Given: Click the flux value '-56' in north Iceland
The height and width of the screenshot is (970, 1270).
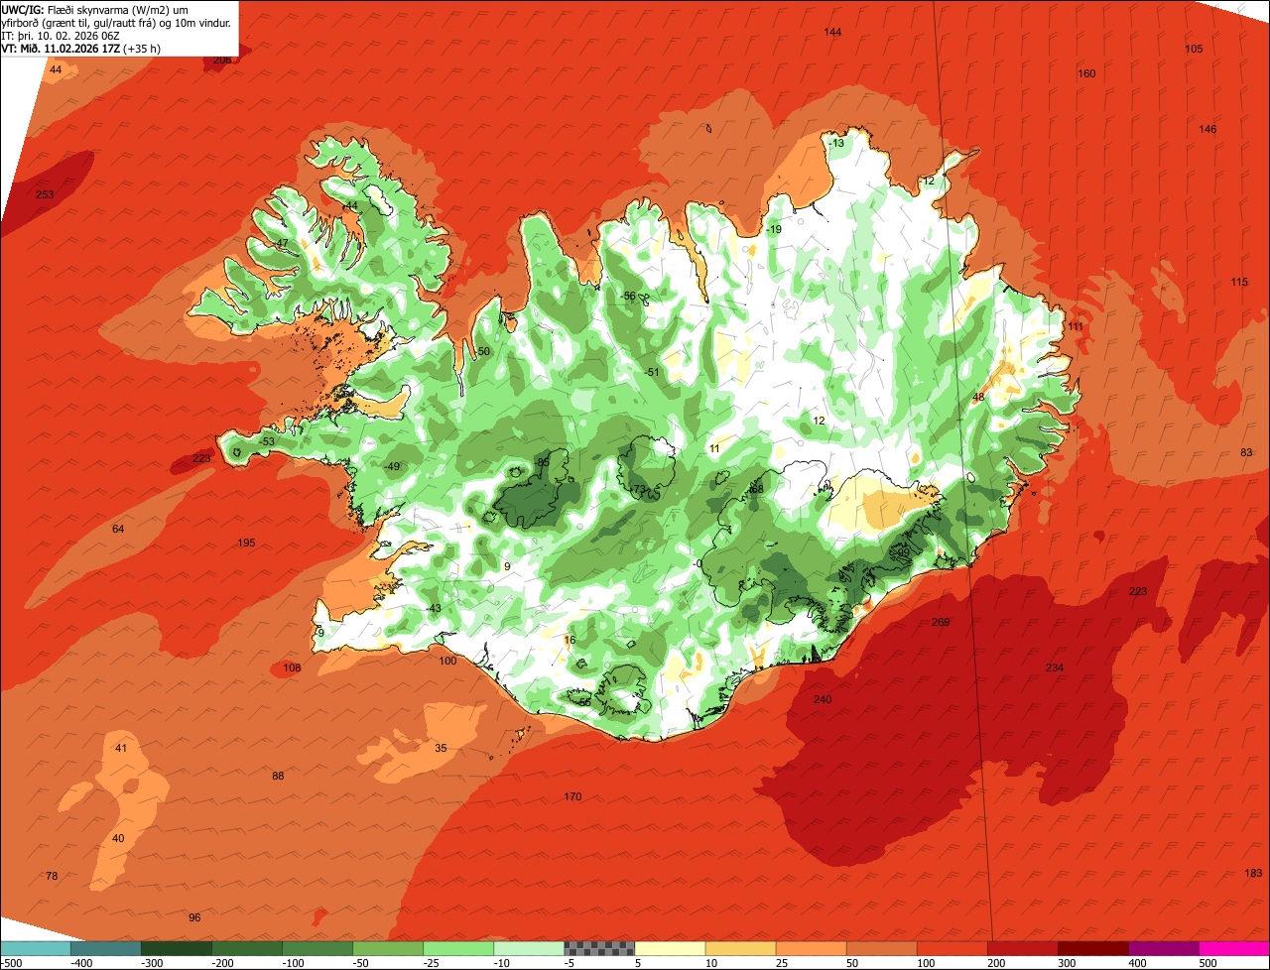Looking at the screenshot, I should [627, 296].
